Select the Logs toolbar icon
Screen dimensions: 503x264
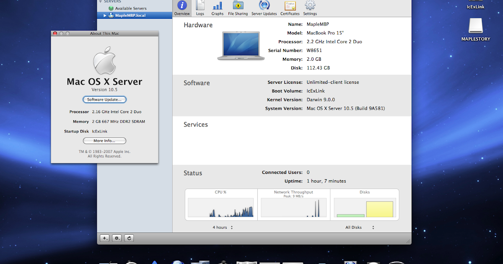click(200, 7)
